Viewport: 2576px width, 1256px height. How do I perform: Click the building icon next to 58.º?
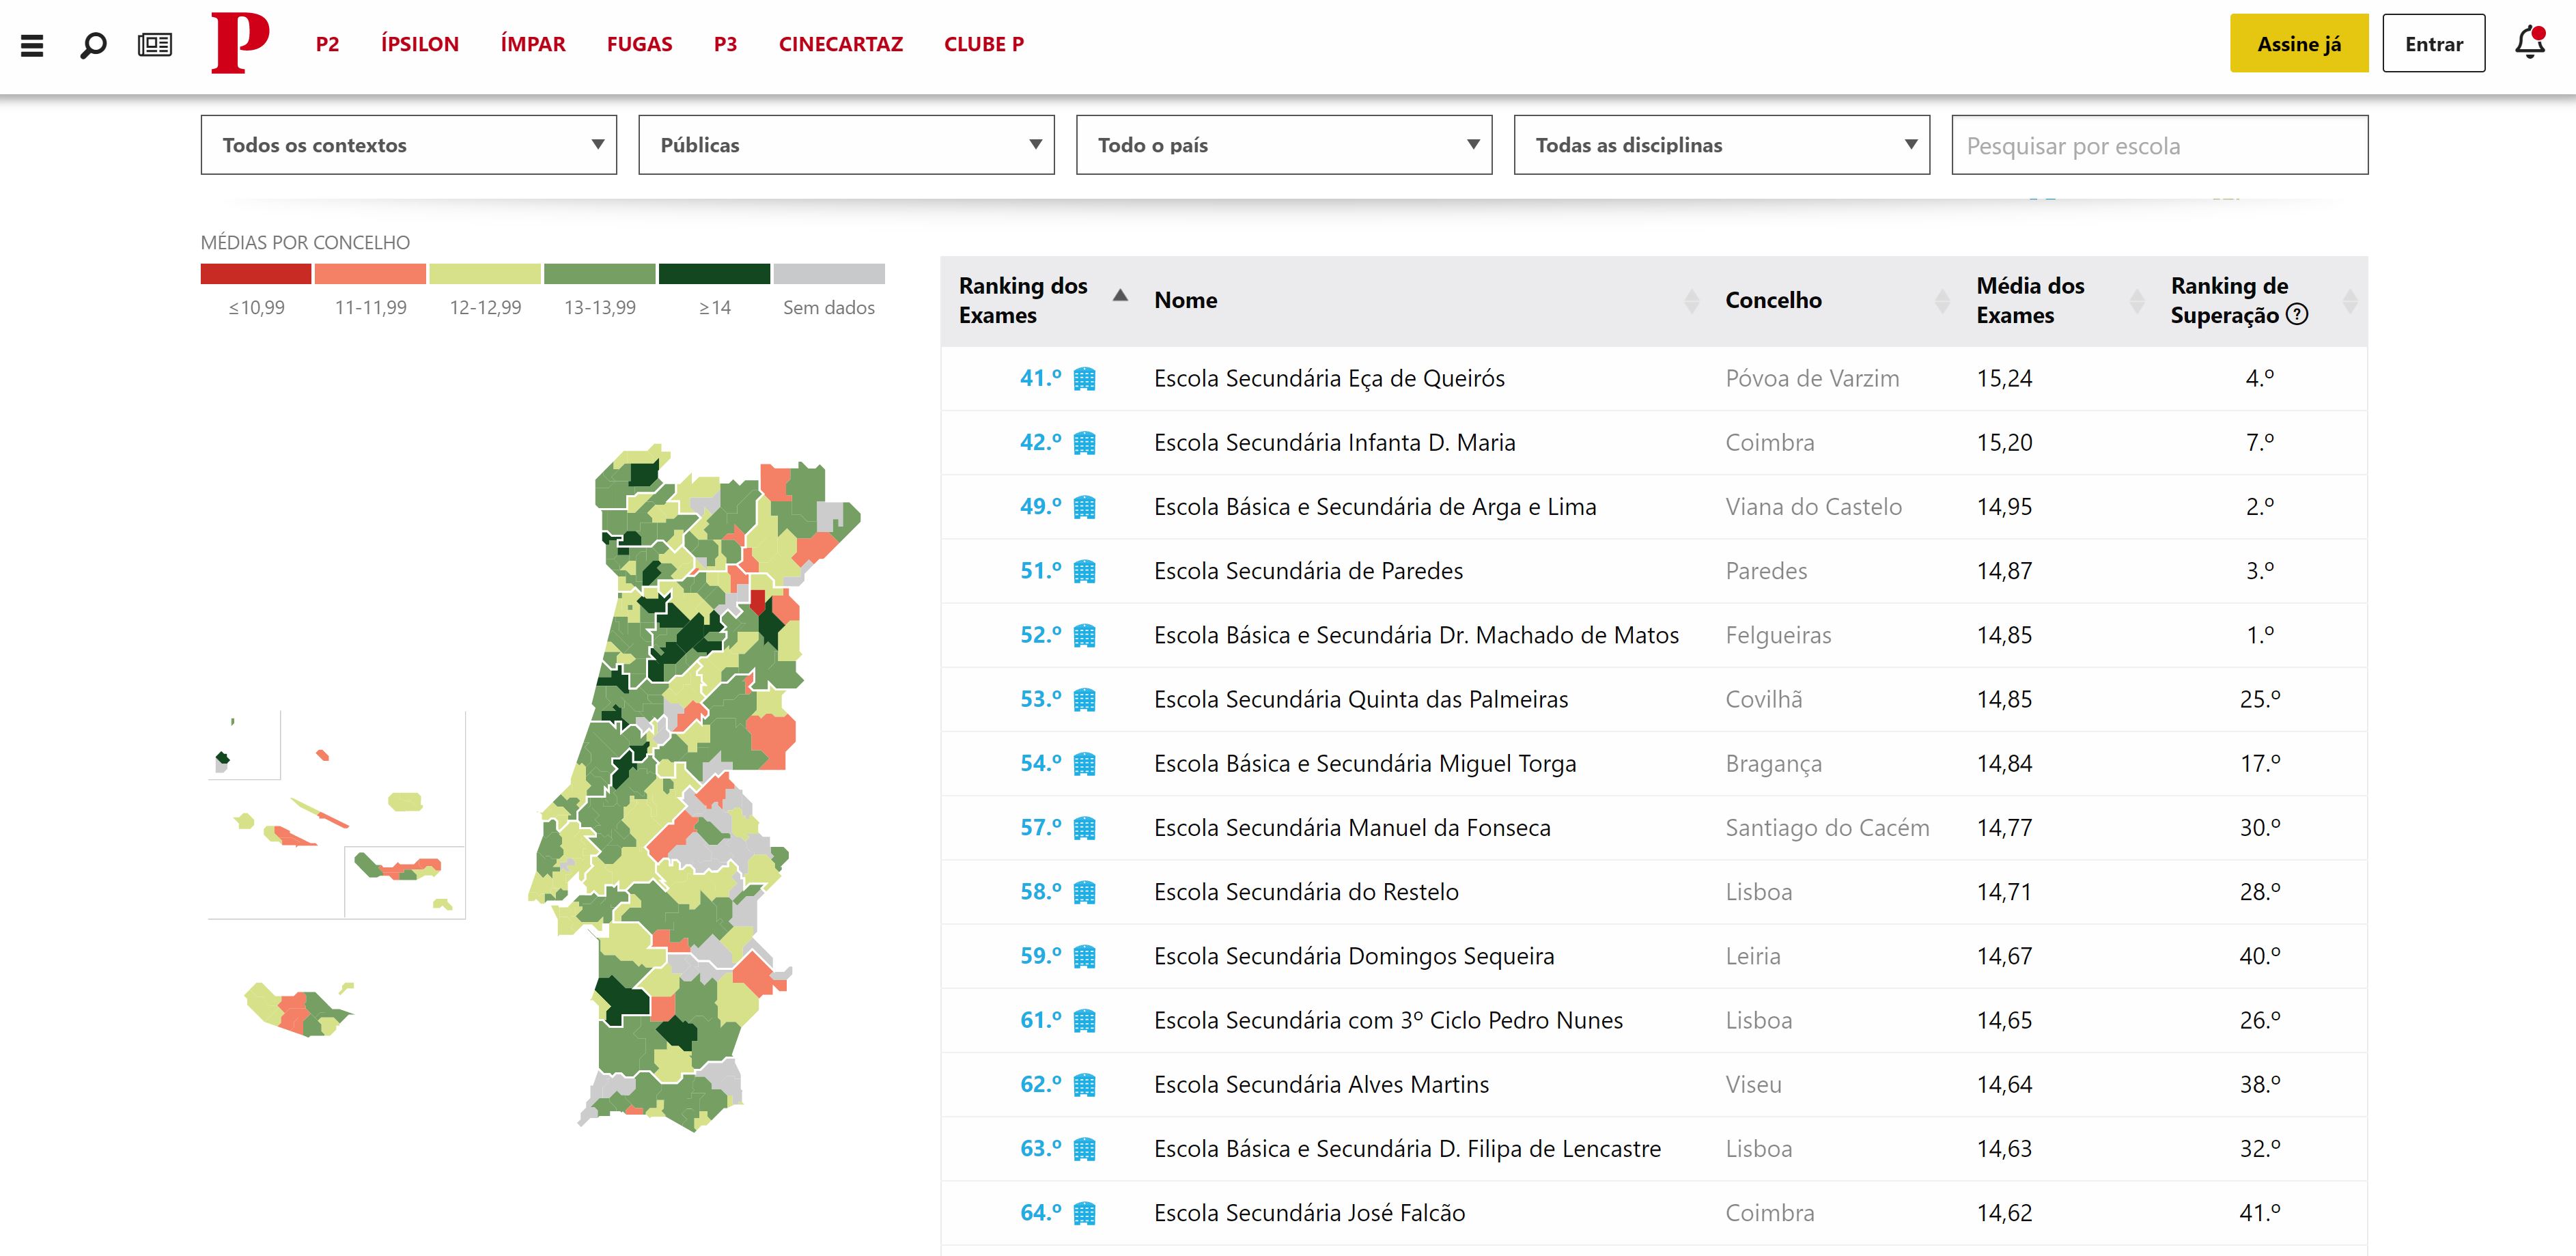(1084, 892)
